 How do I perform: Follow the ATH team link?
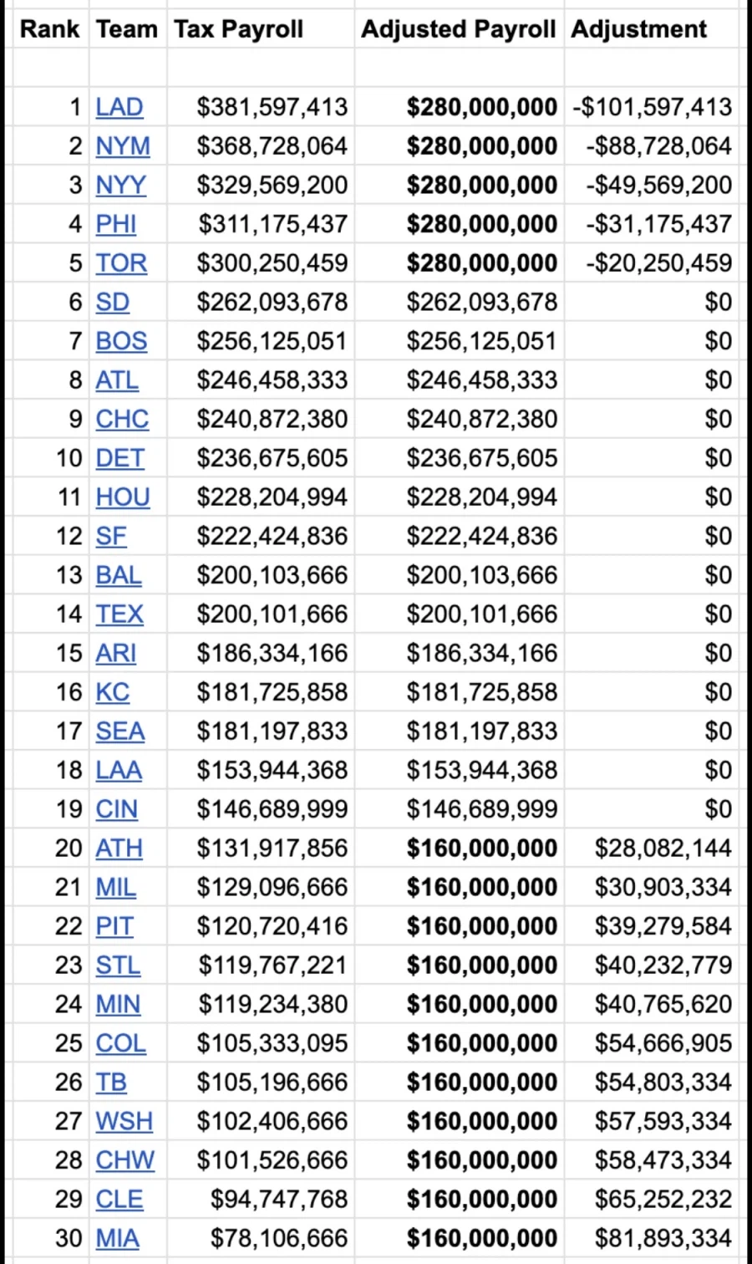point(119,849)
